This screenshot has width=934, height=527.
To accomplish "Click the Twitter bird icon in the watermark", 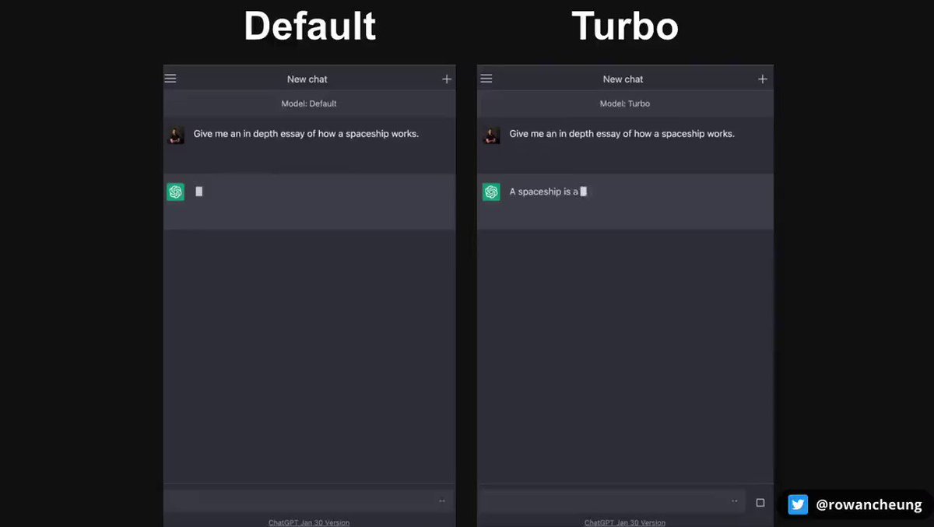I will 798,504.
